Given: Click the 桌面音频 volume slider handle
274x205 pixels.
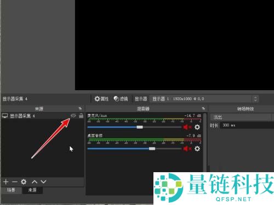Looking at the screenshot, I should coord(152,149).
